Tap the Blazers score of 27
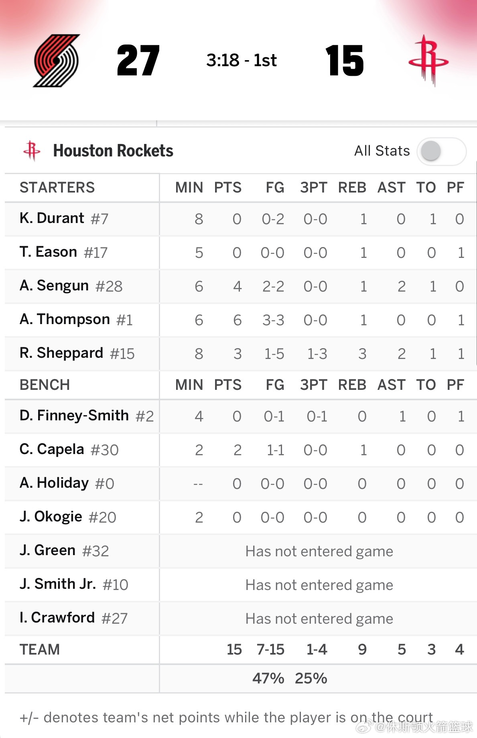 (x=138, y=61)
